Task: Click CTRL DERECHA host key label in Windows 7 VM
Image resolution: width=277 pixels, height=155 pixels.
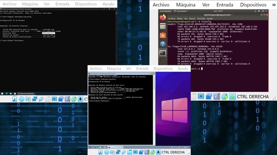Action: 173,152
